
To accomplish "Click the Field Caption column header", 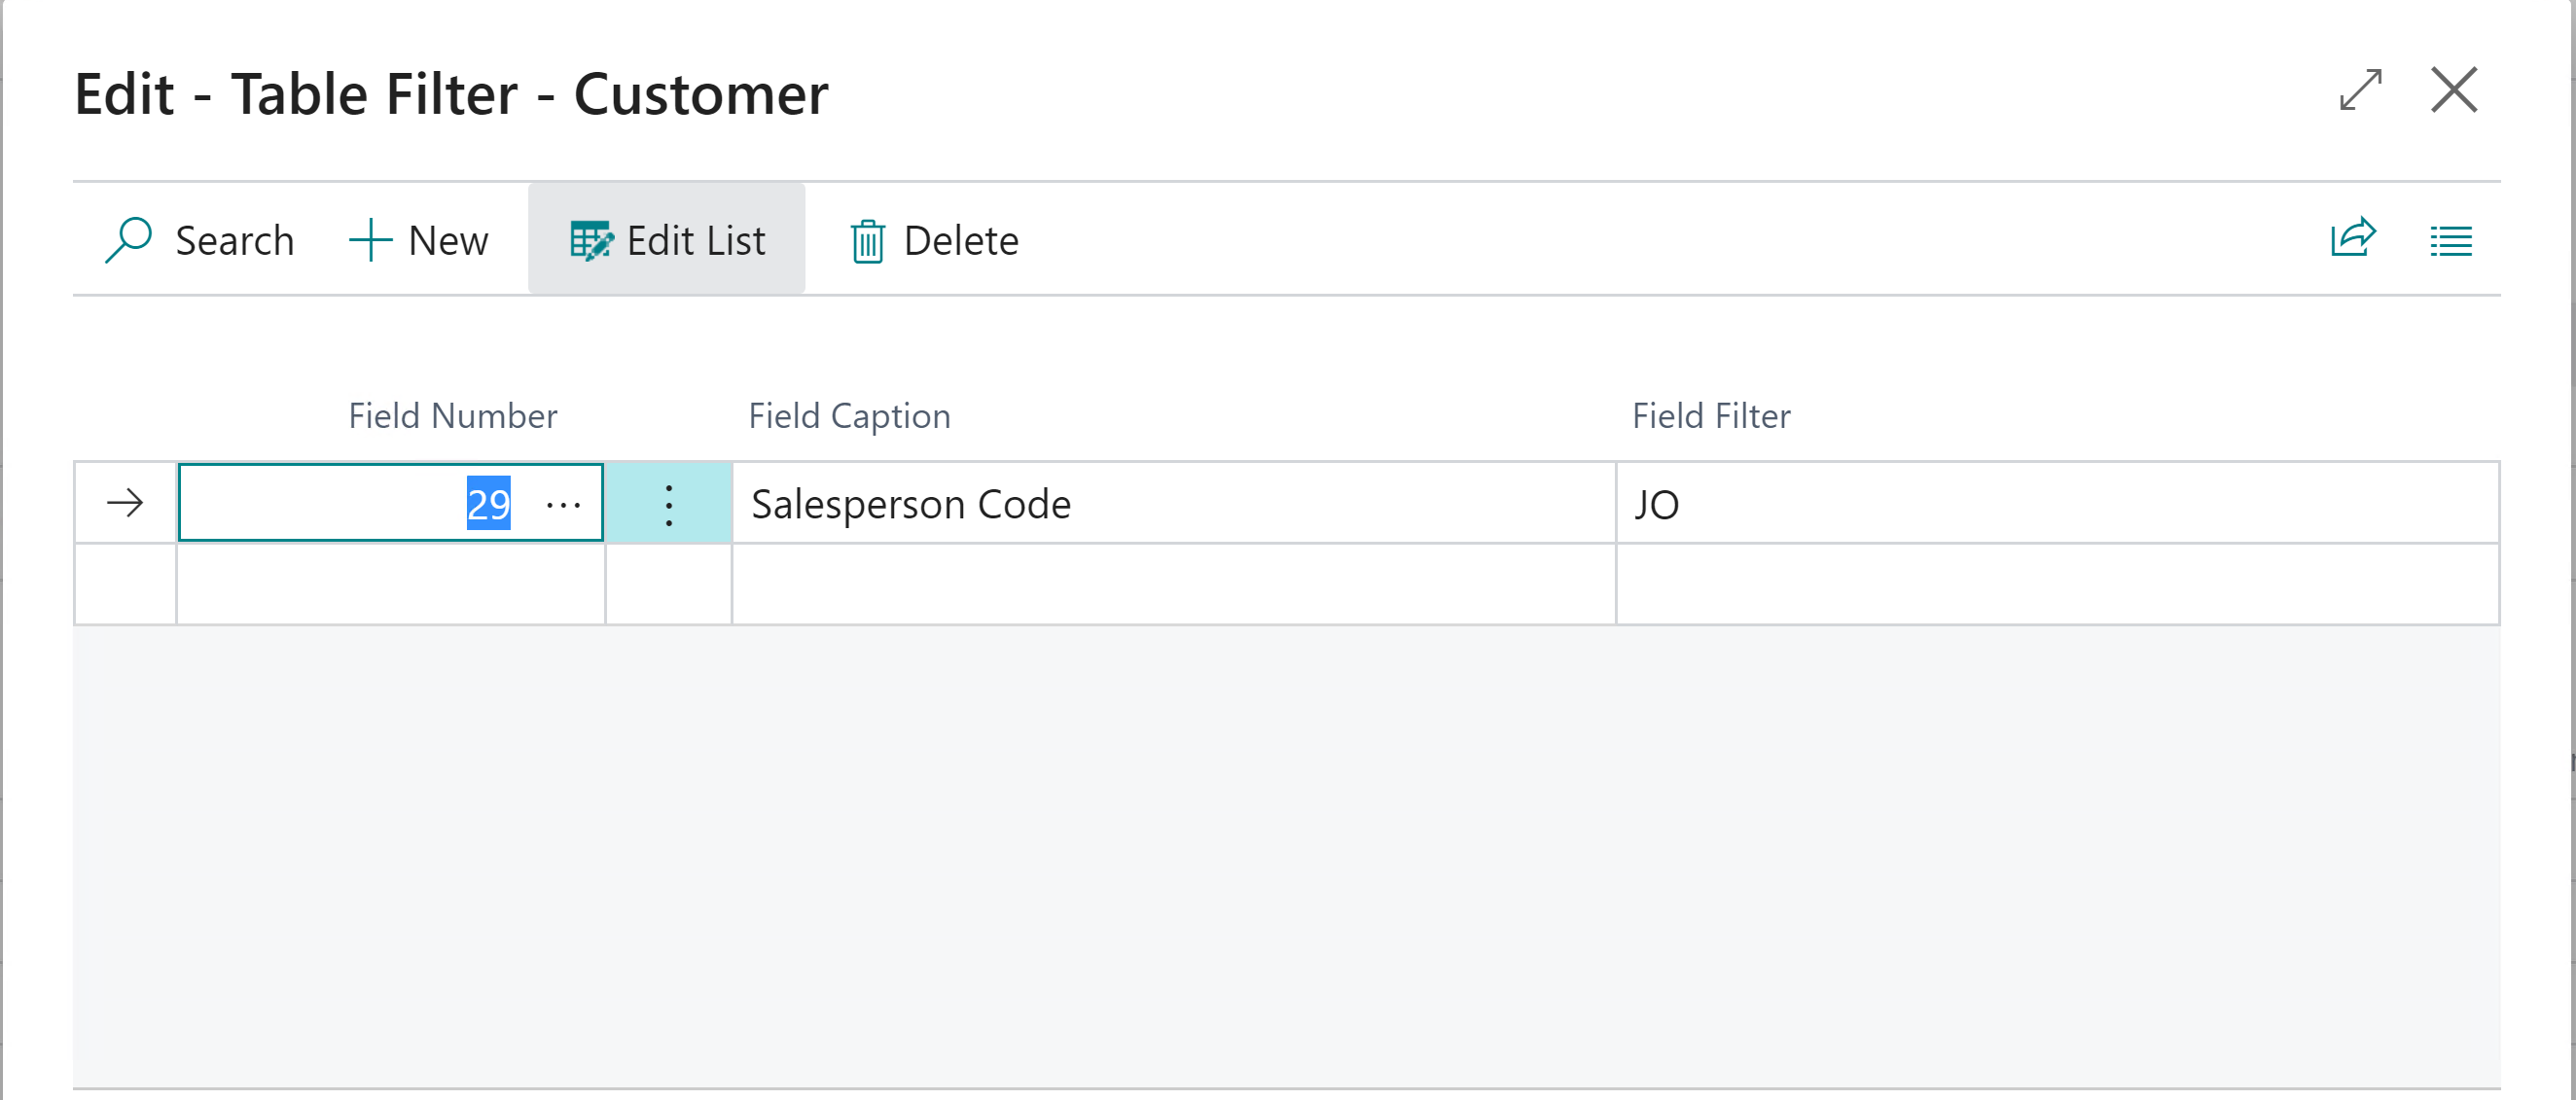I will [x=849, y=416].
